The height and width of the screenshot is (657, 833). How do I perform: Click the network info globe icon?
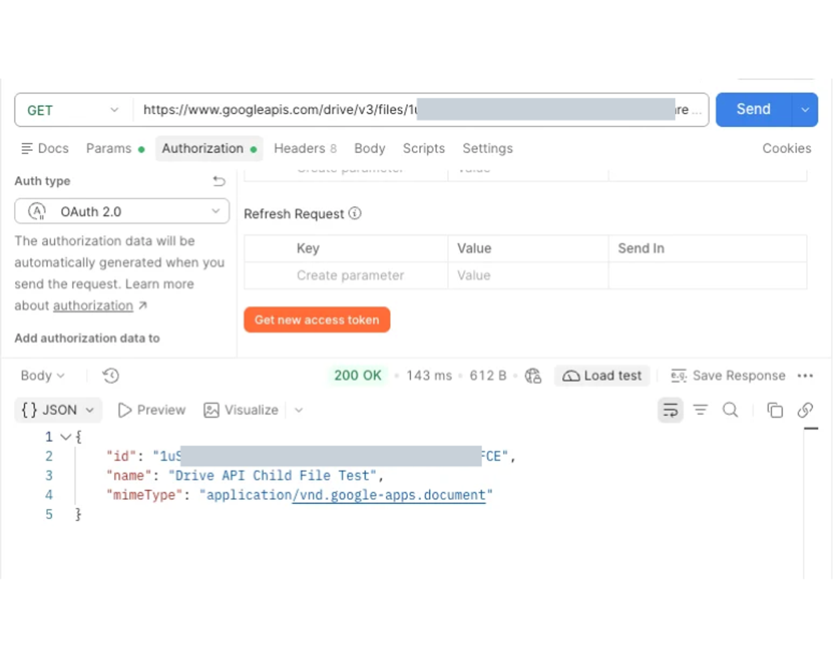[533, 376]
